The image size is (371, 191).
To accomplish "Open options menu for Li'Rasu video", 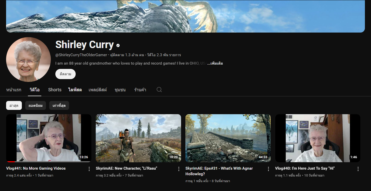I will pos(179,169).
